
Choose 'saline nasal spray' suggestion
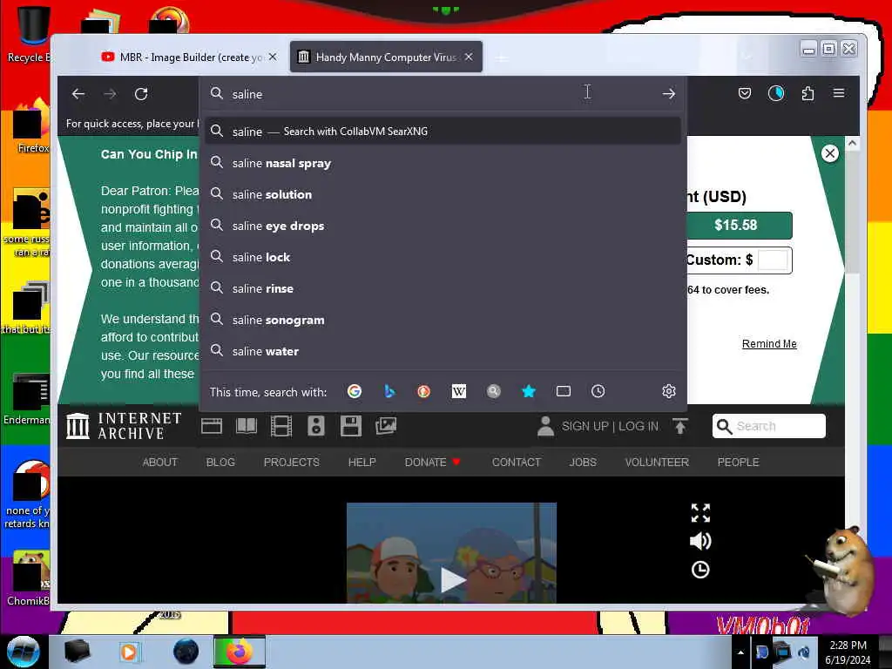443,163
